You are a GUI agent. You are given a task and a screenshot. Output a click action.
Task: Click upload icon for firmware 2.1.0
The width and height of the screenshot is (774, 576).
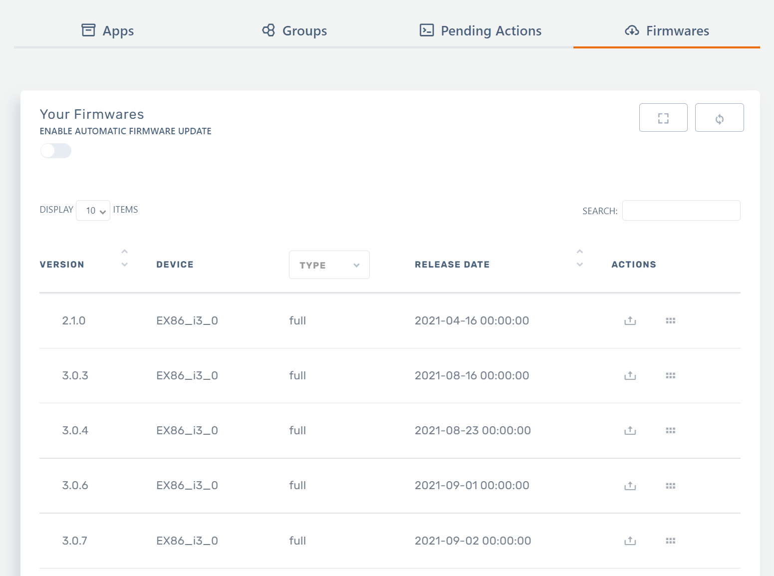coord(630,320)
